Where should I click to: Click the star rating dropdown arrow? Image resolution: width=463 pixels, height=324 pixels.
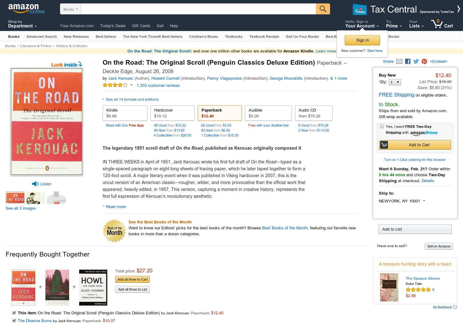pyautogui.click(x=131, y=85)
